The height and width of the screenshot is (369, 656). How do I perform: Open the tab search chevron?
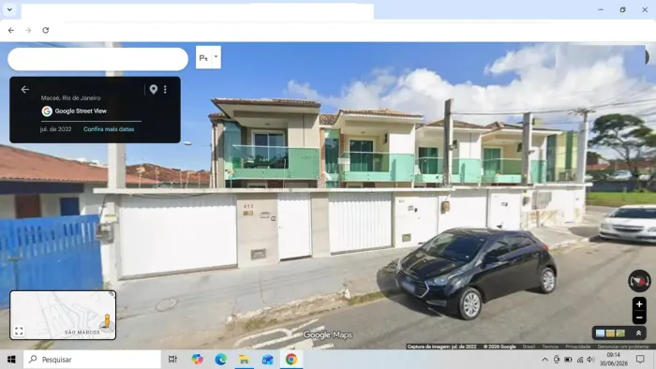pos(9,9)
